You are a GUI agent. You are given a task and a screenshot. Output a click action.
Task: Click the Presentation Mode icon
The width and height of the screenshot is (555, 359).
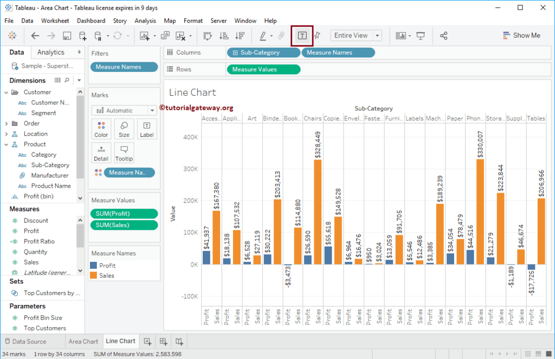[421, 36]
